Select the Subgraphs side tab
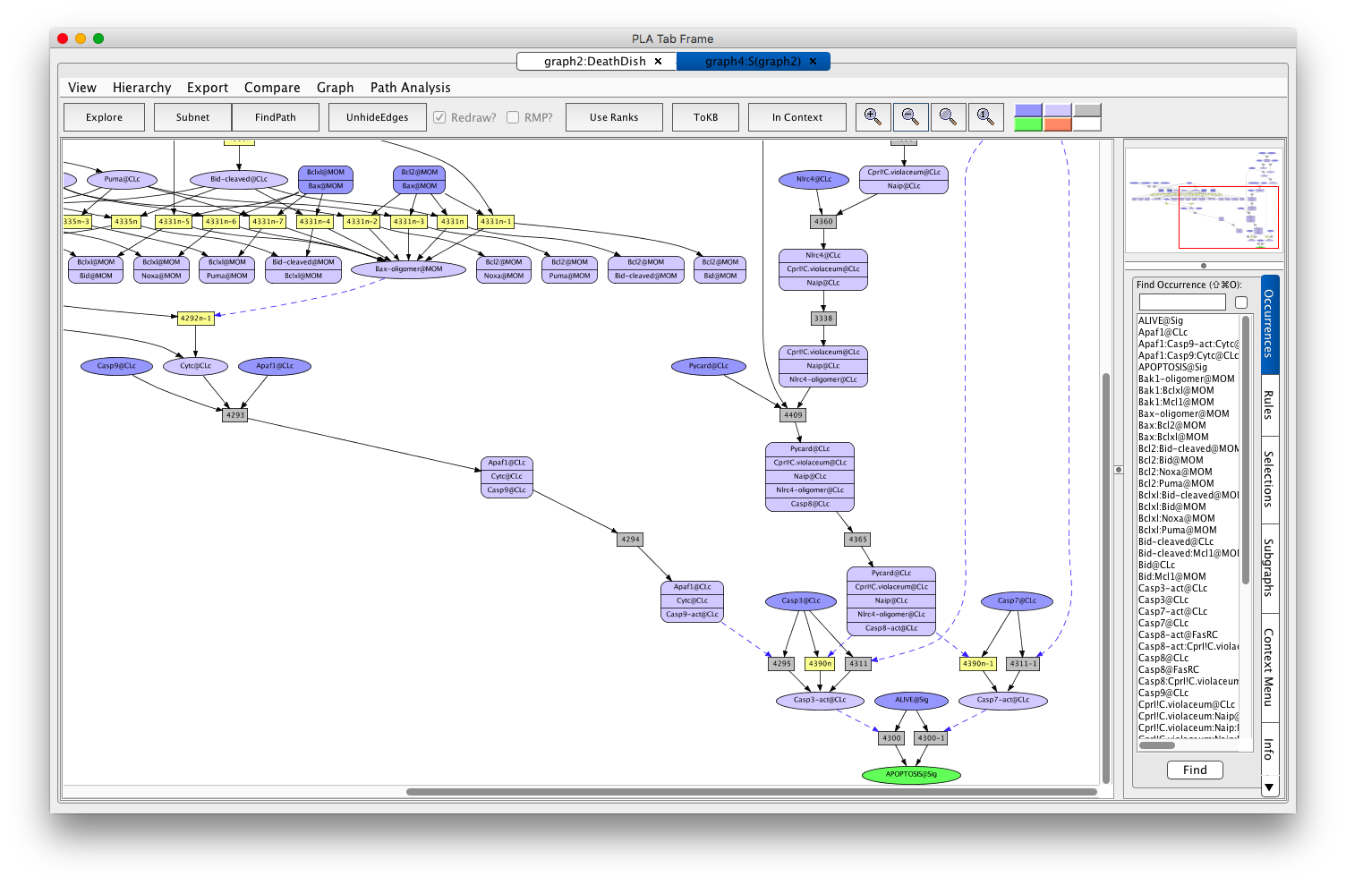1346x885 pixels. [1269, 568]
